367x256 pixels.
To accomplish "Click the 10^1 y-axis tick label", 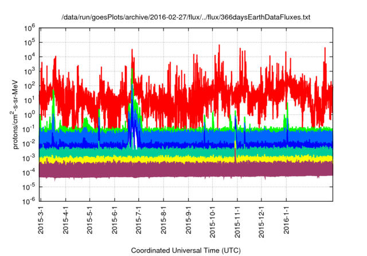I will tap(29, 101).
